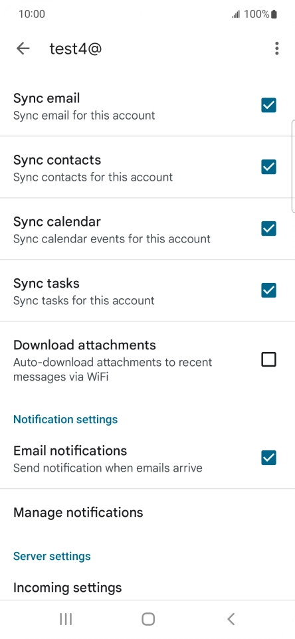Tap the clock showing 10:00
This screenshot has width=295, height=639.
(32, 14)
